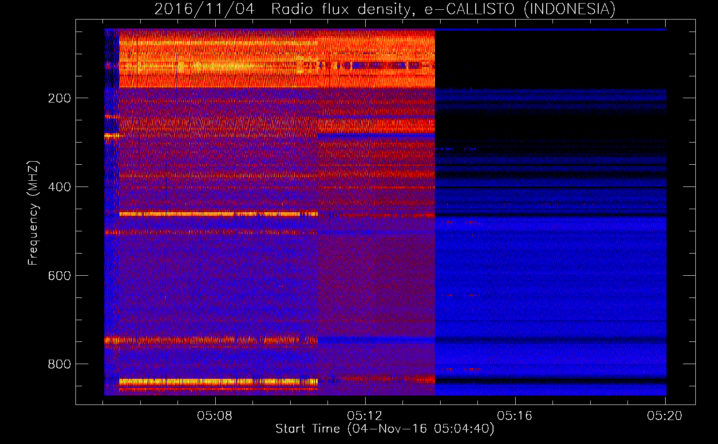The image size is (718, 444).
Task: Click the 05:08 time tick label
Action: (x=215, y=416)
